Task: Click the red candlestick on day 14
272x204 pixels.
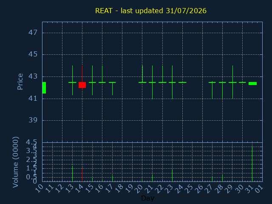Action: (82, 85)
